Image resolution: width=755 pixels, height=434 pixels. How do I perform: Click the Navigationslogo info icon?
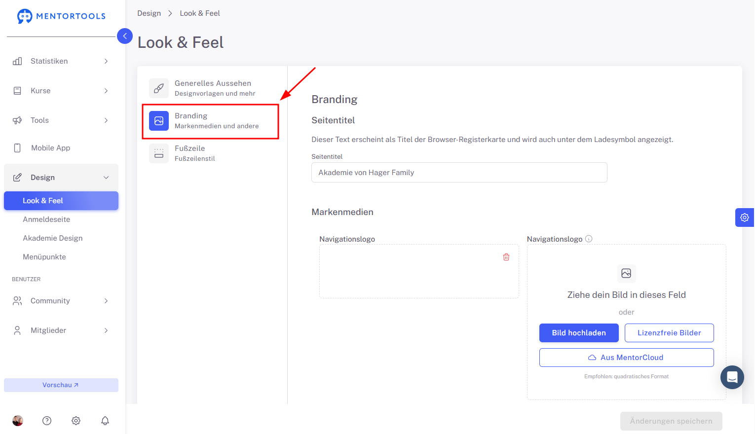(589, 239)
